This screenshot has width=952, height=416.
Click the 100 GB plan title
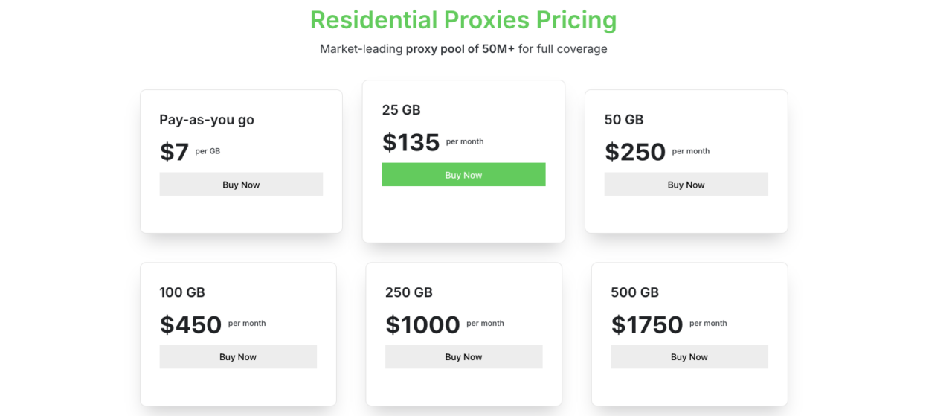[x=182, y=292]
